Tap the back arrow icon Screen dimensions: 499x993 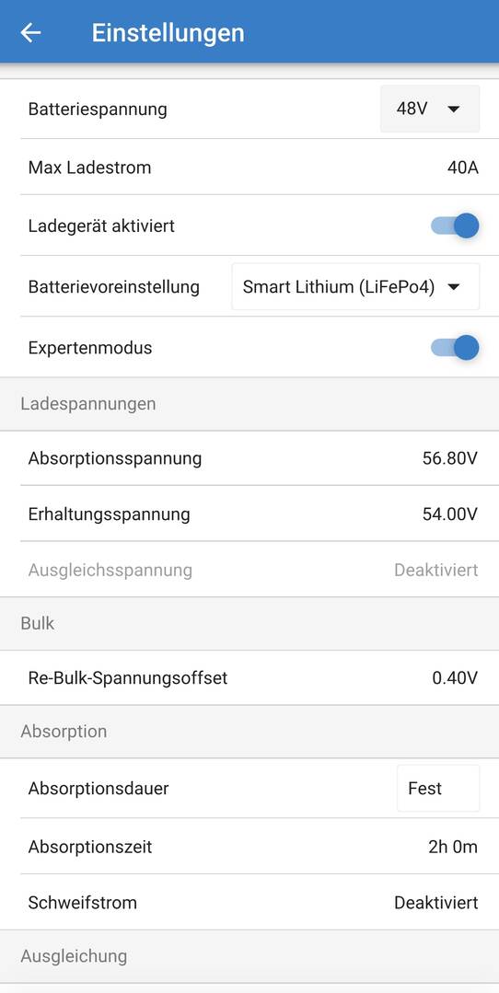point(30,32)
